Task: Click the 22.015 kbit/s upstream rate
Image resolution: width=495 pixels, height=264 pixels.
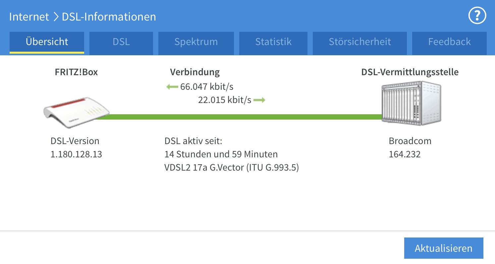Action: [225, 100]
